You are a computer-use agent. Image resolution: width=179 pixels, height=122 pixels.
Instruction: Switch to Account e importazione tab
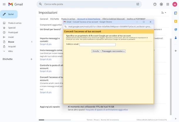pyautogui.click(x=89, y=19)
